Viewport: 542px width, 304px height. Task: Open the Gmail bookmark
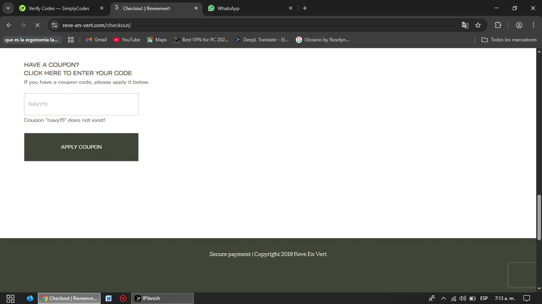tap(96, 40)
